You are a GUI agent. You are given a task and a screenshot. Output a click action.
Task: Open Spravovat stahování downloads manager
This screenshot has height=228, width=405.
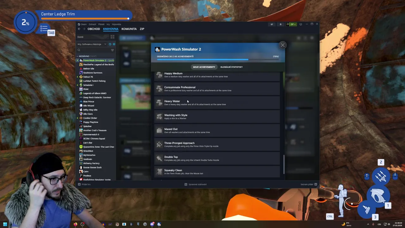pyautogui.click(x=196, y=184)
